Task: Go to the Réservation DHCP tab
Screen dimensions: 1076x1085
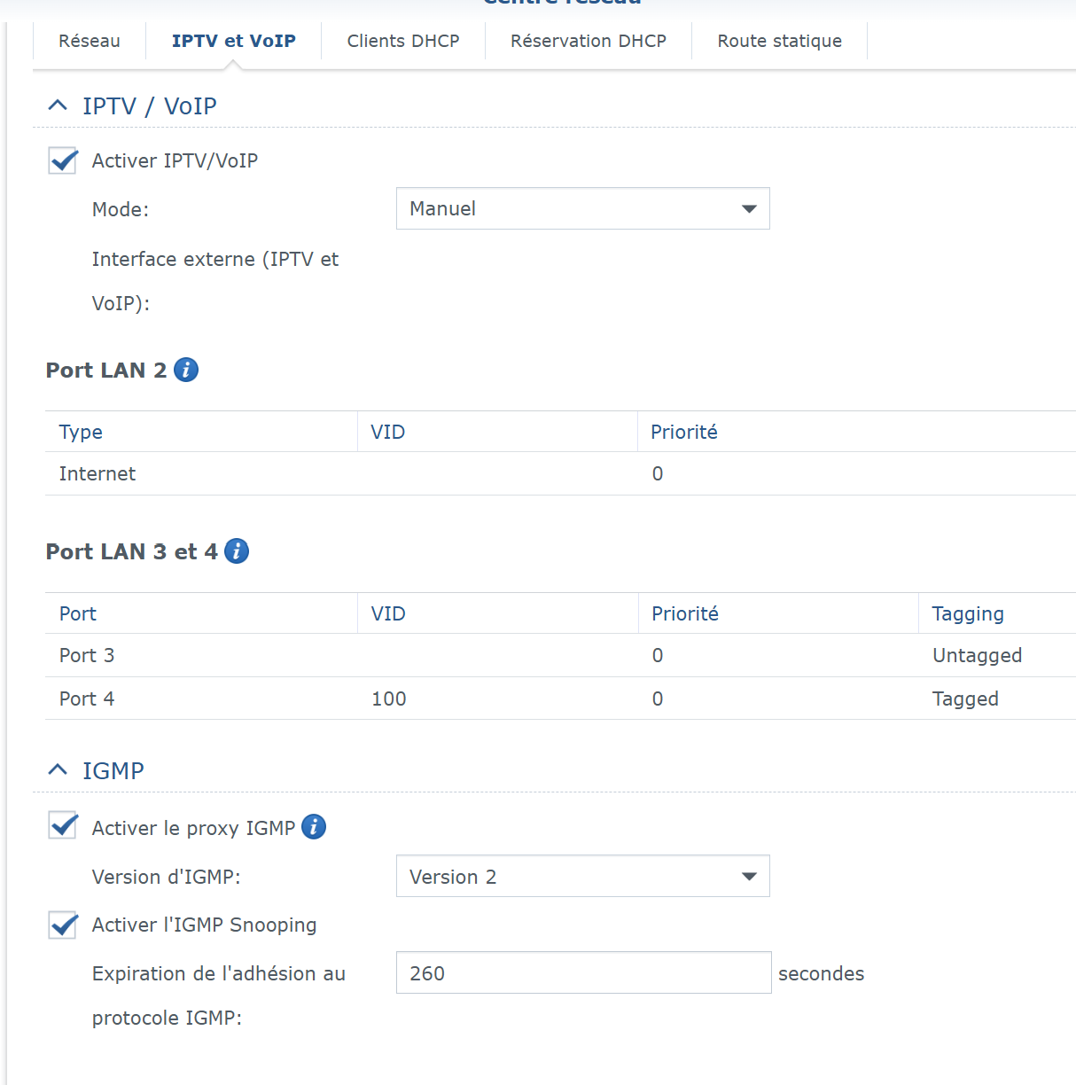Action: point(589,41)
